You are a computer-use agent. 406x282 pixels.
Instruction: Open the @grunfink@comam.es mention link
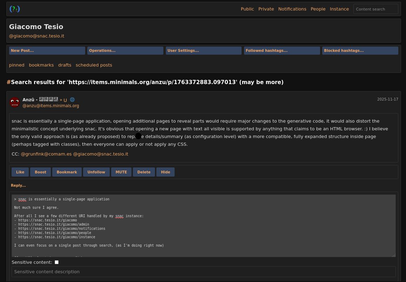tap(46, 154)
